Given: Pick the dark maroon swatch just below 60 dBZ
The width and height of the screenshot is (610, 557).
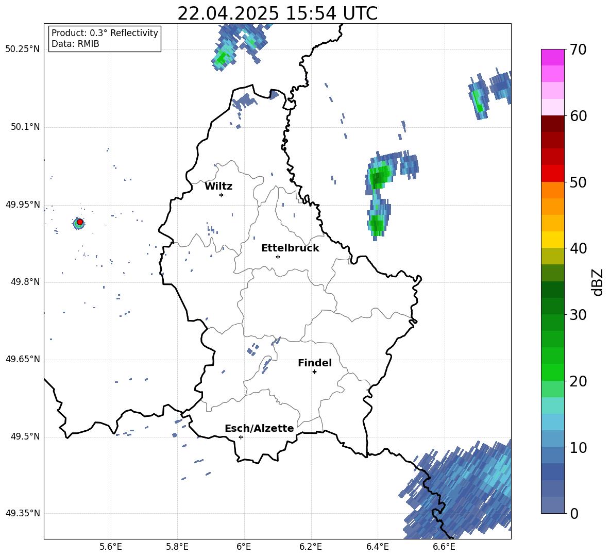Looking at the screenshot, I should pos(552,124).
